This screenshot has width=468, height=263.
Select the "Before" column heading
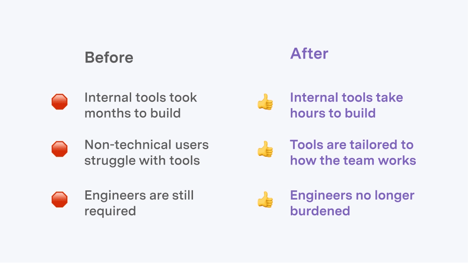109,57
